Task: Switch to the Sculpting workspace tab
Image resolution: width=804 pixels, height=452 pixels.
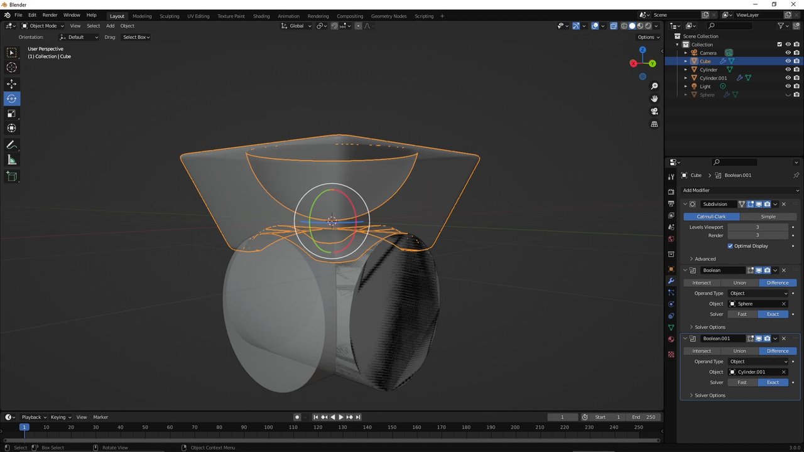Action: [x=169, y=16]
